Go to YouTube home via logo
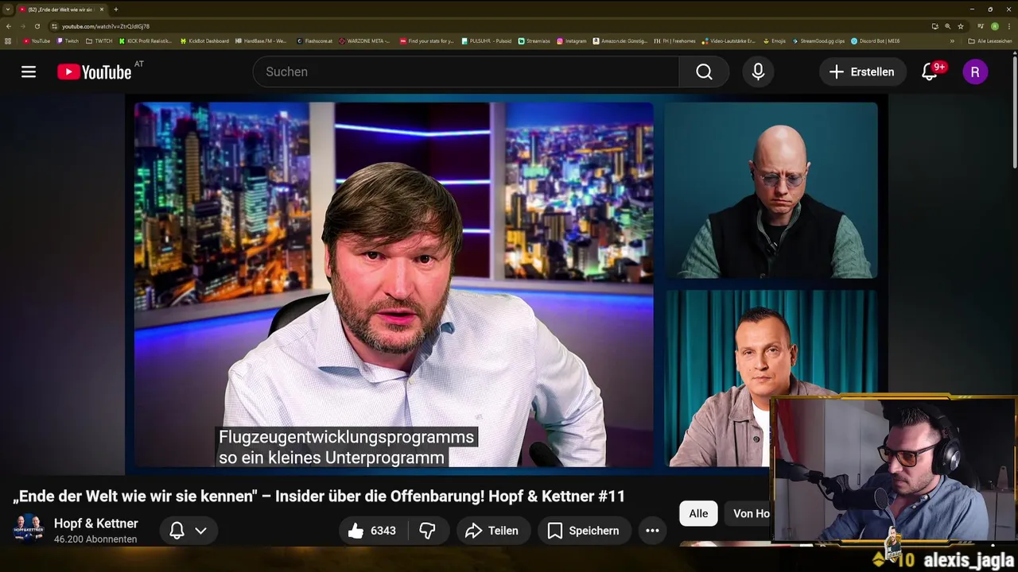Image resolution: width=1018 pixels, height=572 pixels. tap(95, 71)
